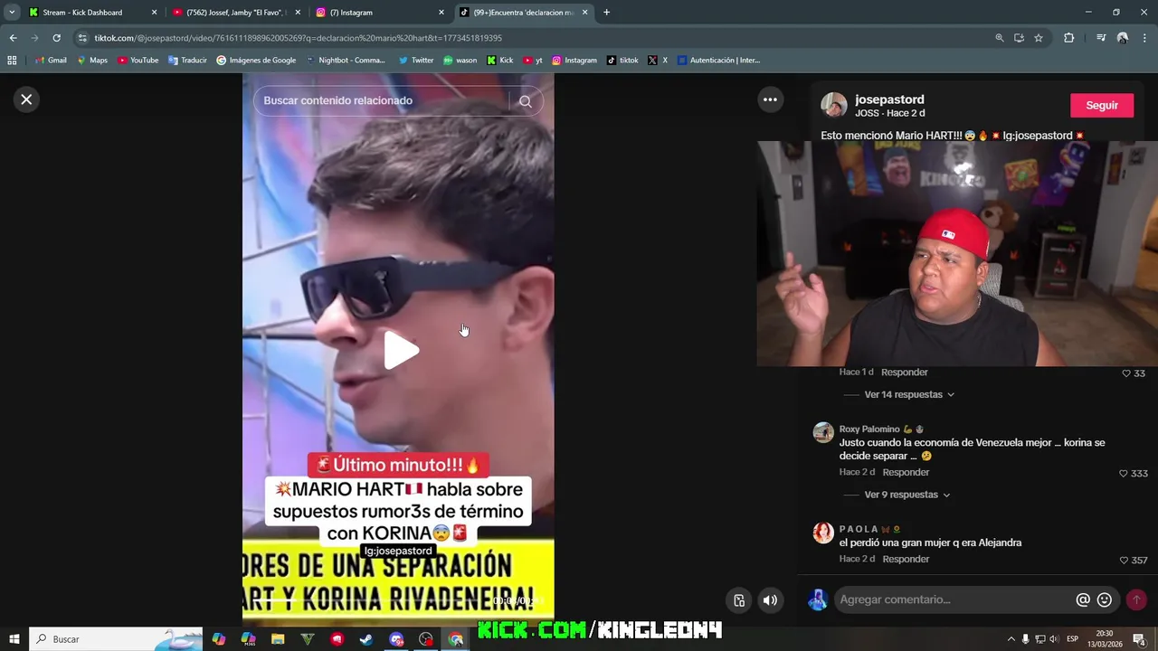Viewport: 1158px width, 651px height.
Task: Click the search magnifier icon on video
Action: tap(525, 101)
